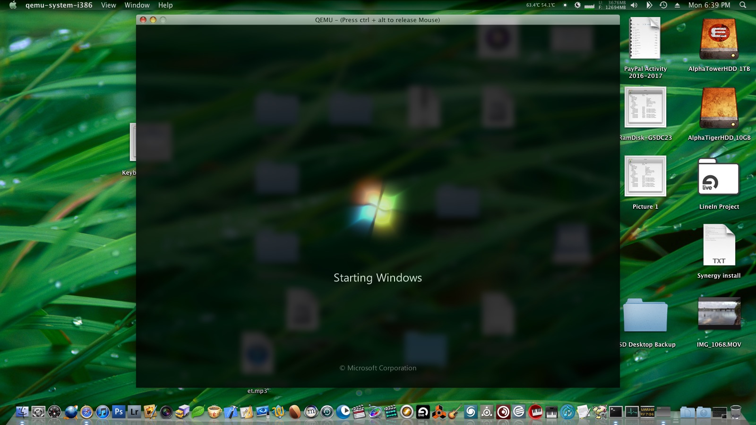Click the temperature readout 63.4°C 54.1°C
Viewport: 756px width, 425px height.
[x=541, y=5]
